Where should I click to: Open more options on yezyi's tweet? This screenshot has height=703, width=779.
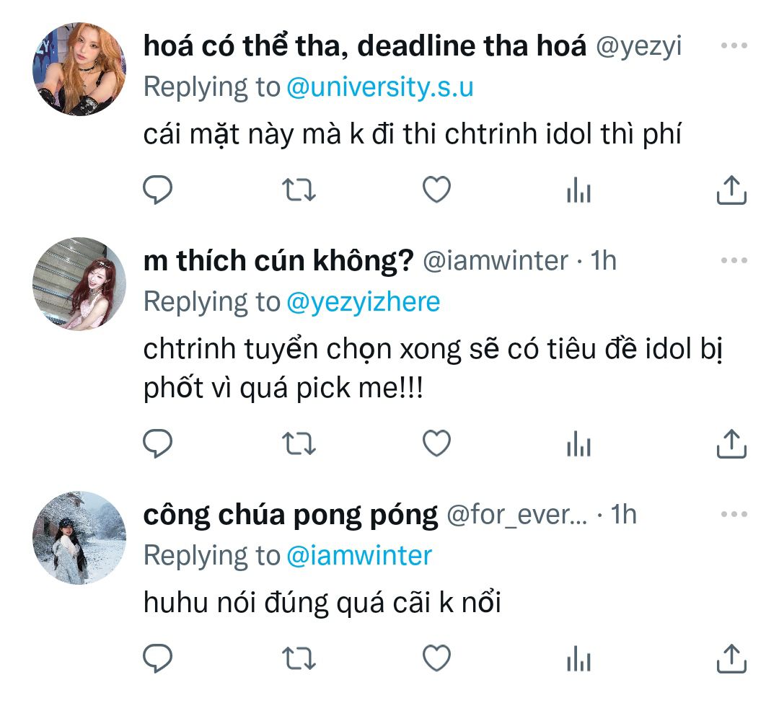pyautogui.click(x=734, y=45)
